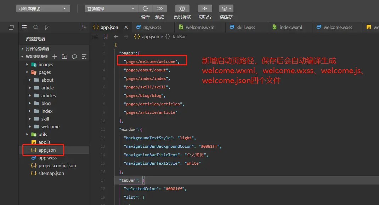Open project.config.json in the file tree
This screenshot has height=205, width=379.
[54, 165]
